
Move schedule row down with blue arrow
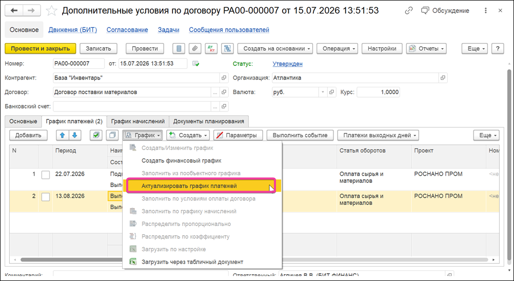coord(74,135)
